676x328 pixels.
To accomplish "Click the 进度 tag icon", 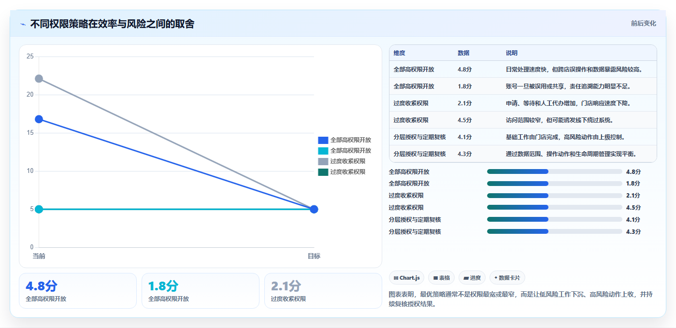I will [466, 278].
